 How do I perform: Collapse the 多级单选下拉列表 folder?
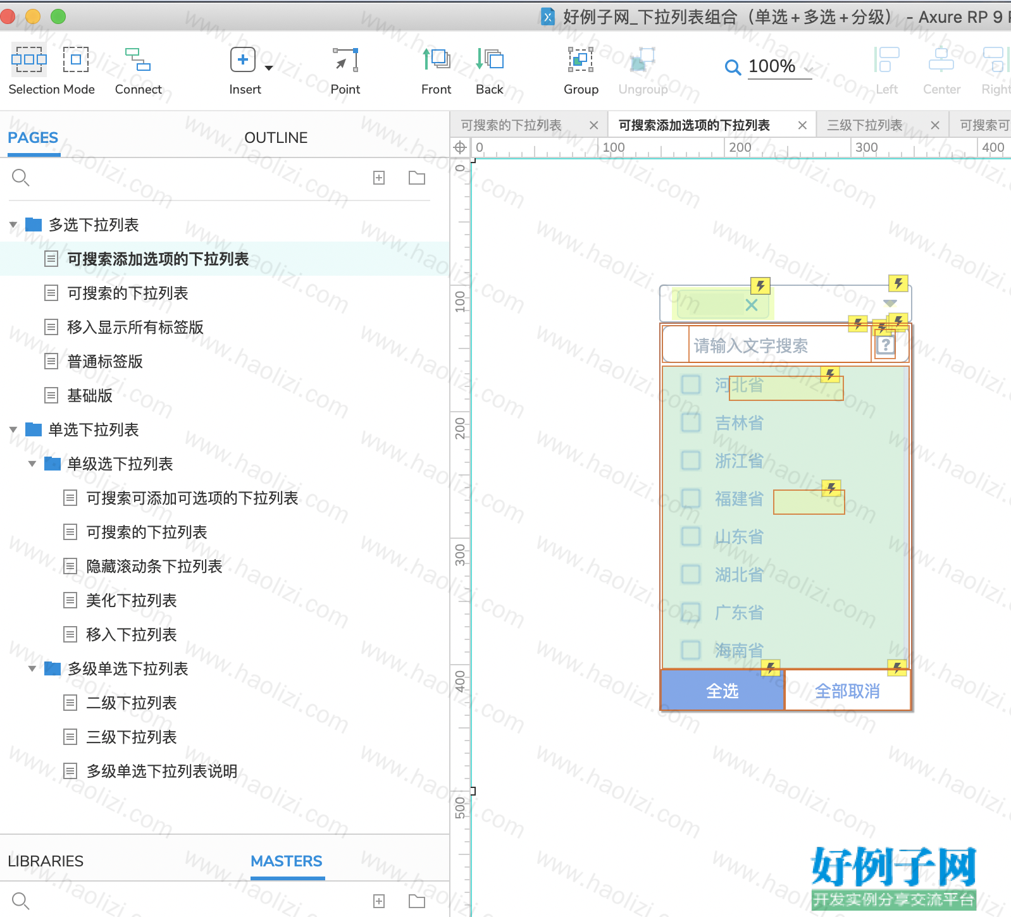coord(32,669)
